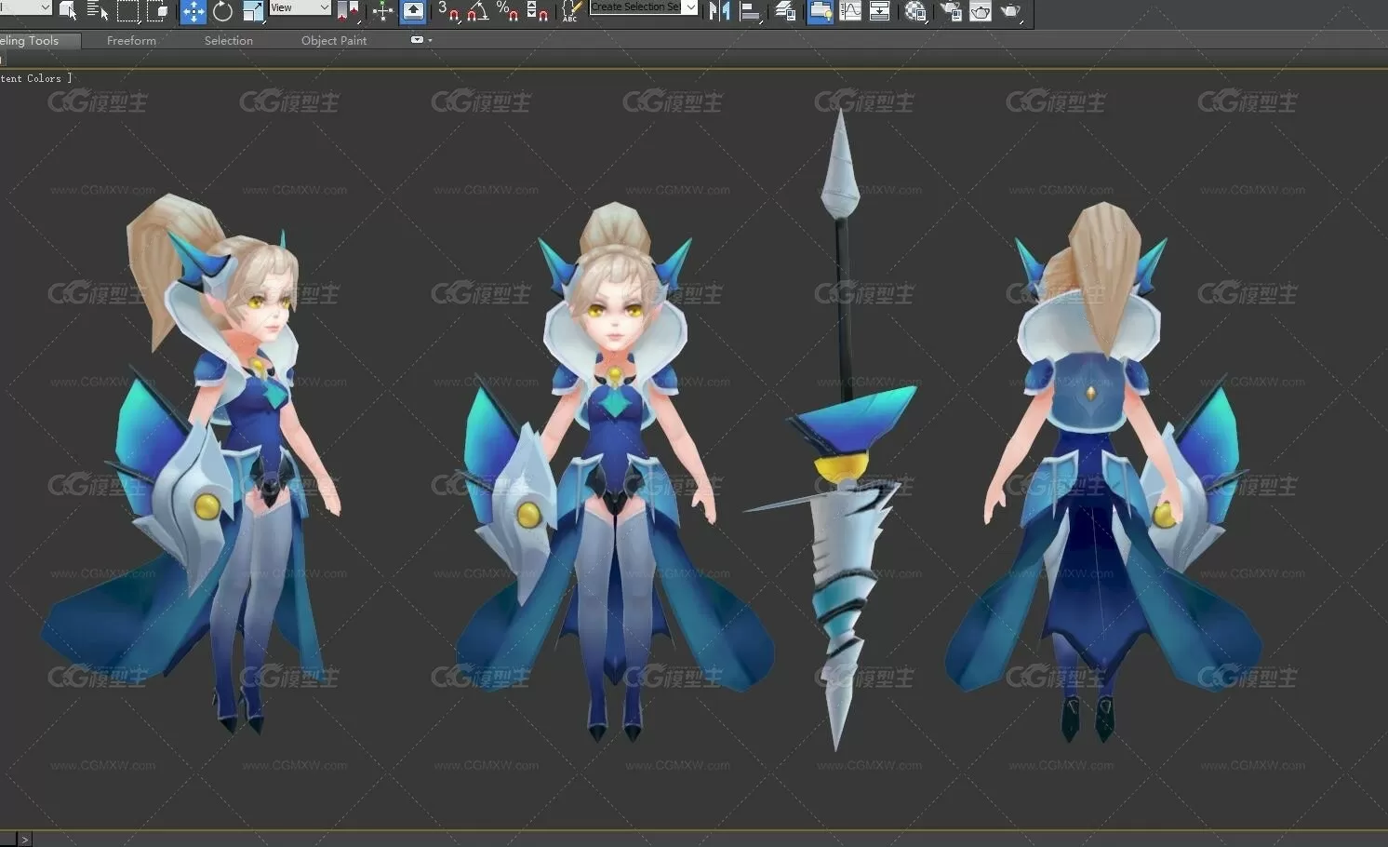Screen dimensions: 1388x847
Task: Open the Material Editor
Action: (915, 11)
